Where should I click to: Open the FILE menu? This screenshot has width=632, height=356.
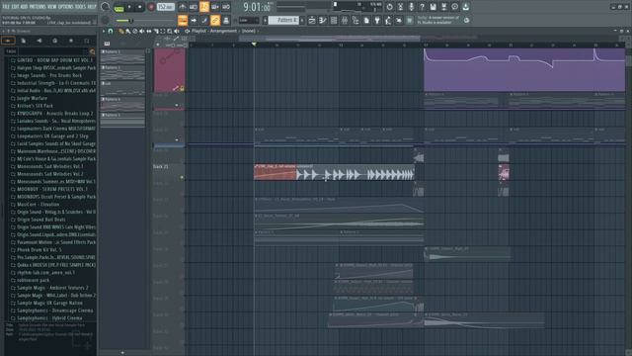pyautogui.click(x=6, y=7)
